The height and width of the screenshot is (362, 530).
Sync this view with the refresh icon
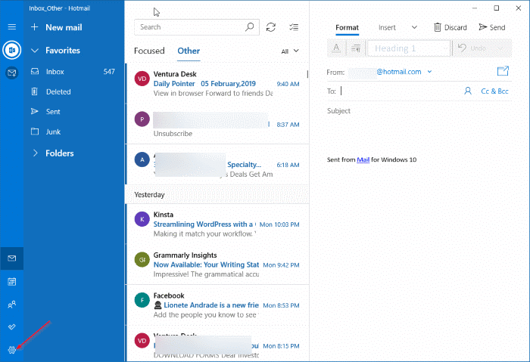271,27
